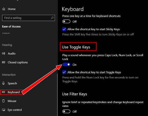
Task: Go to Closed captions settings
Action: 18,62
